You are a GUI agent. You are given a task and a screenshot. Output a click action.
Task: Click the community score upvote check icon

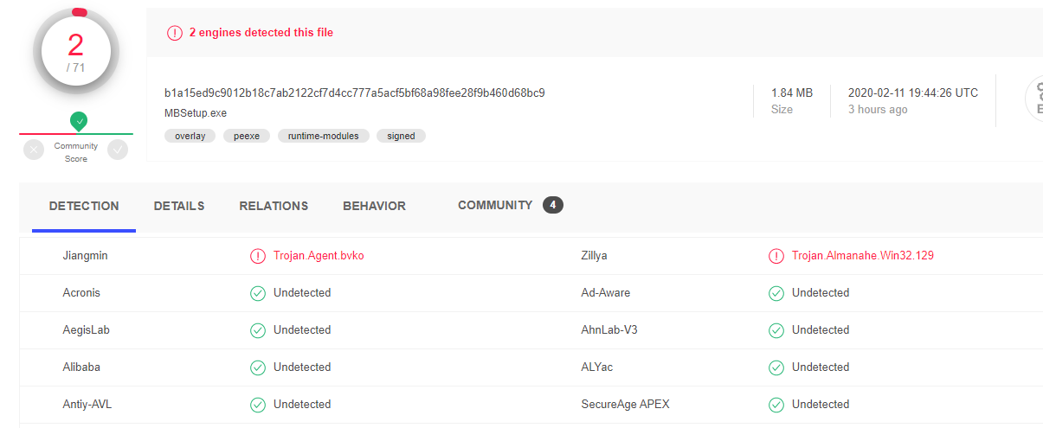[118, 150]
